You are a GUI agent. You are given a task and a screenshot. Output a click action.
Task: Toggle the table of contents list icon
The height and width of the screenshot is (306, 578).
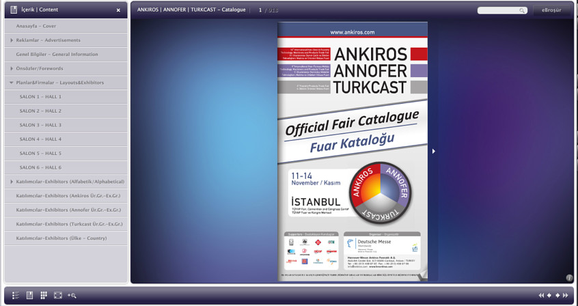click(16, 295)
